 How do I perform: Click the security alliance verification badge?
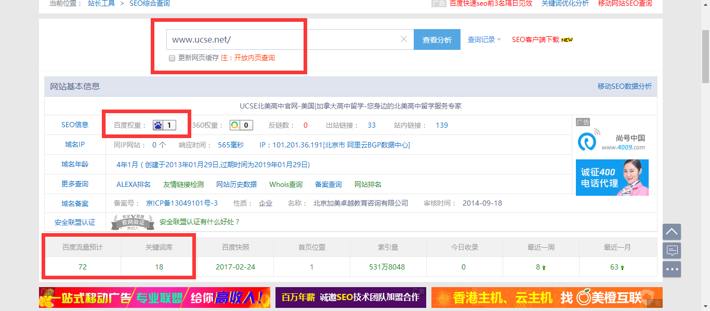133,222
